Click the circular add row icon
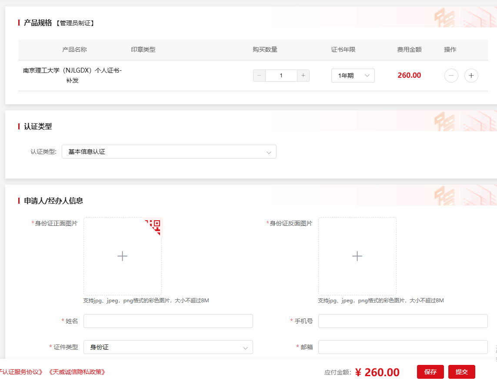The width and height of the screenshot is (497, 384). coord(471,76)
